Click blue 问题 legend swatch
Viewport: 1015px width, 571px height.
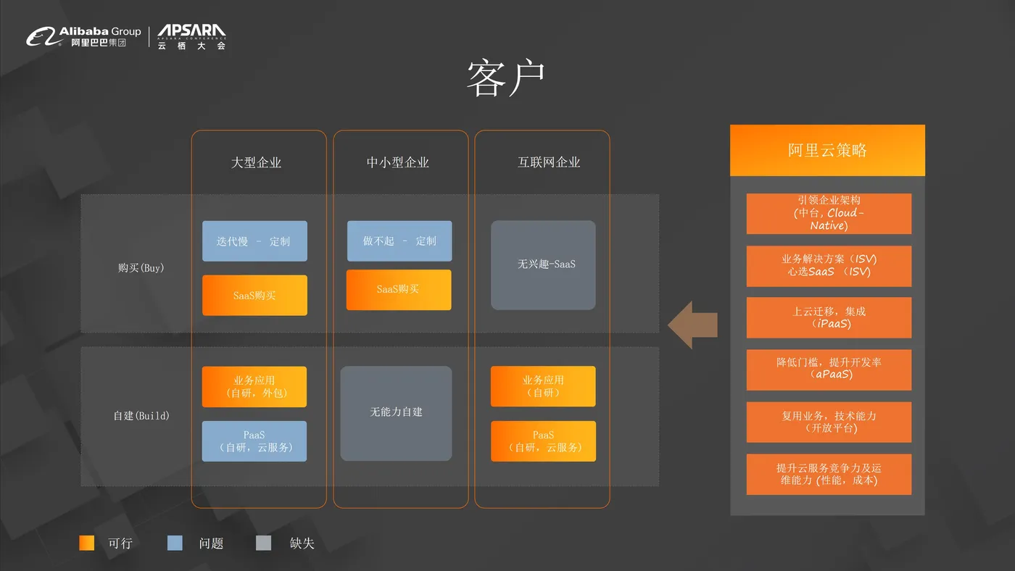coord(175,543)
